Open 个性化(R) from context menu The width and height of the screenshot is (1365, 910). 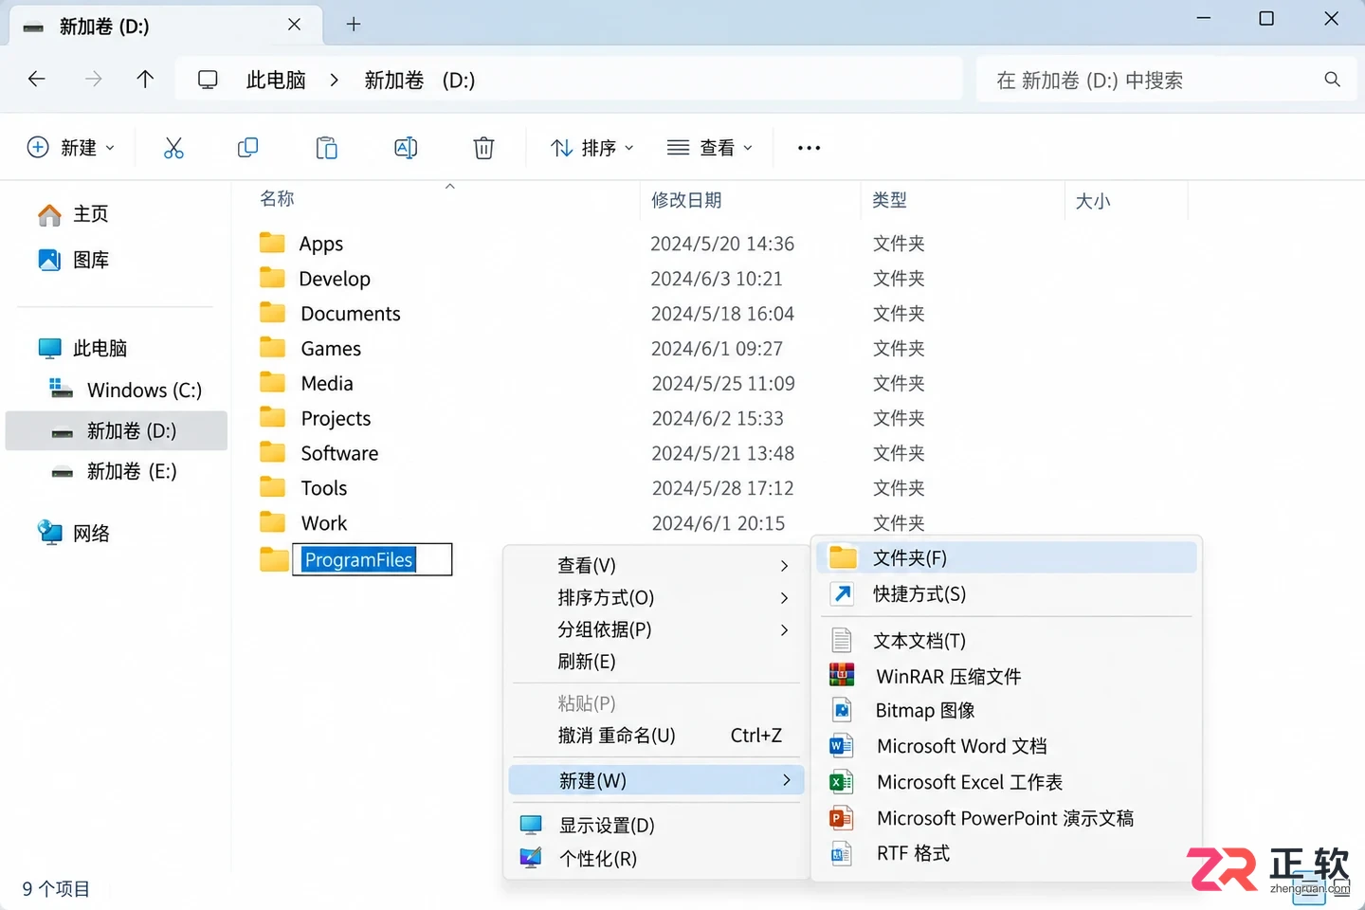point(656,859)
